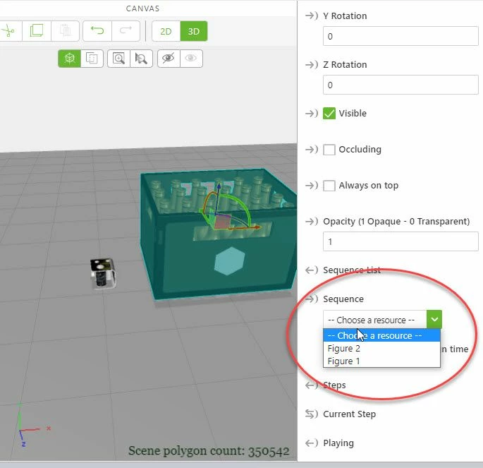Click the crossed-out eye hide icon
The image size is (483, 468).
169,59
